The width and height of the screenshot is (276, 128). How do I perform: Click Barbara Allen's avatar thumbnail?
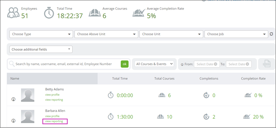pyautogui.click(x=28, y=117)
